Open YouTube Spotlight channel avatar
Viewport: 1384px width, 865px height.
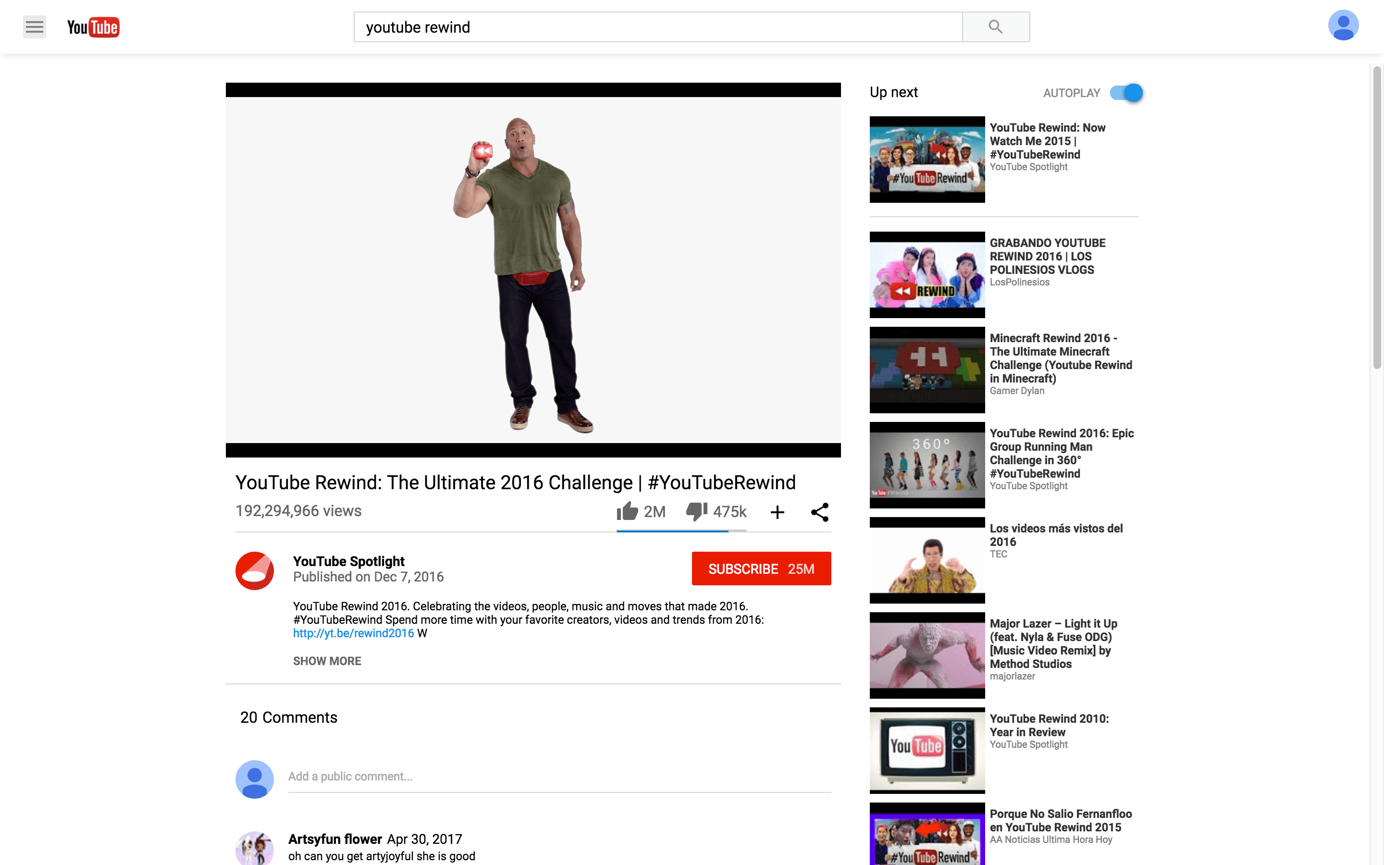coord(255,570)
